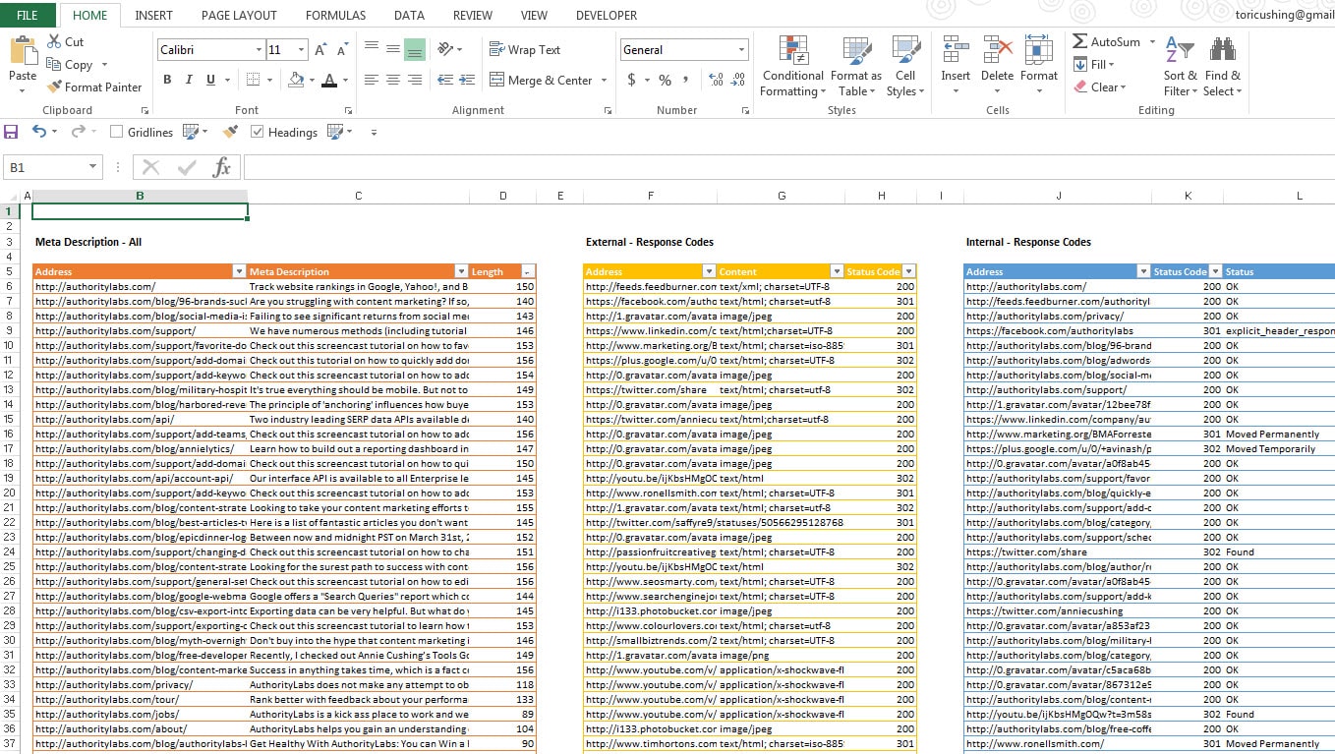Open Cell Styles gallery
Viewport: 1335px width, 754px height.
905,67
